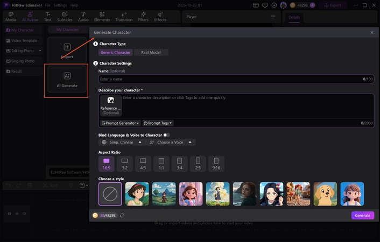This screenshot has height=242, width=380.
Task: Select the 1:1 aspect ratio
Action: pos(161,164)
